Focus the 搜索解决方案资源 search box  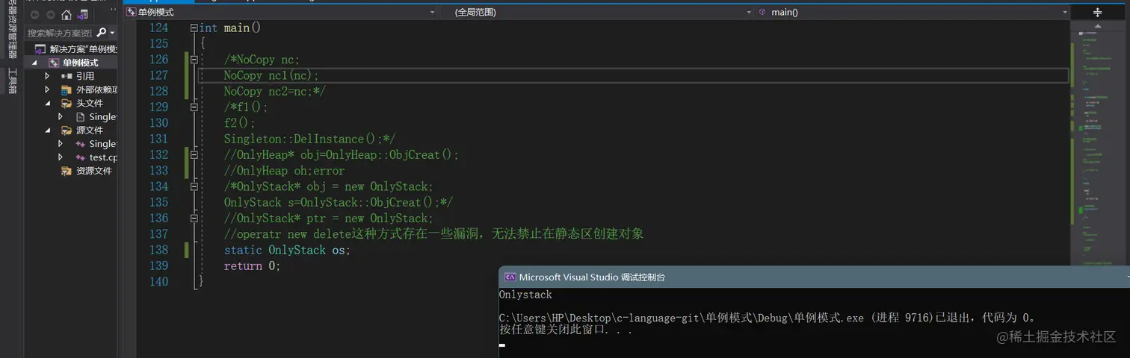[60, 33]
